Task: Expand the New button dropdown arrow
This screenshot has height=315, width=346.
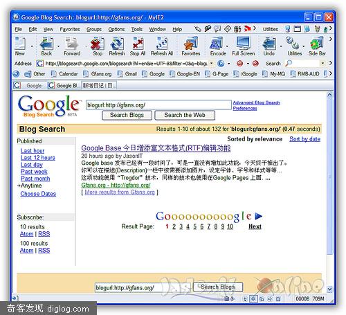Action: click(32, 46)
